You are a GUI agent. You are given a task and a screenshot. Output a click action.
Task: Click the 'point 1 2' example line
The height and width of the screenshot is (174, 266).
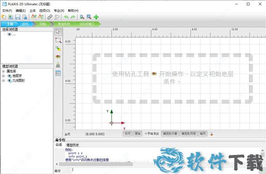(75, 153)
